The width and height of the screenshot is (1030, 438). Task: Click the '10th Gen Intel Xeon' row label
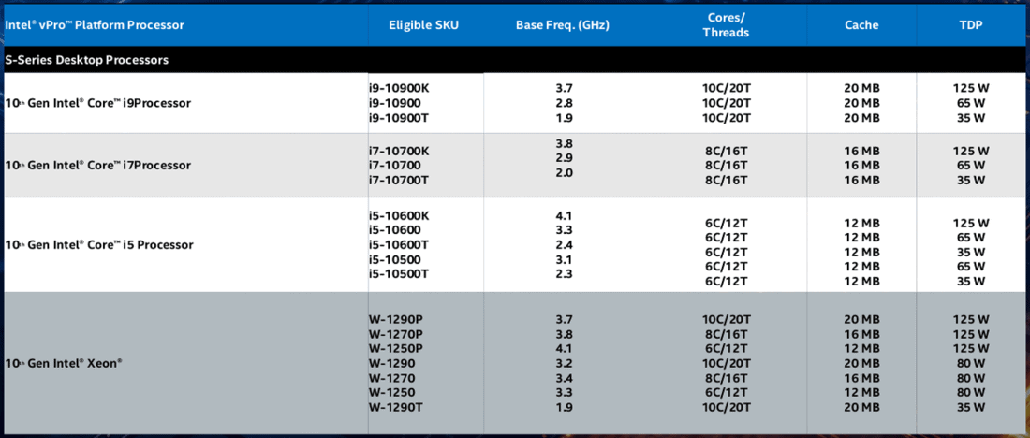[64, 362]
